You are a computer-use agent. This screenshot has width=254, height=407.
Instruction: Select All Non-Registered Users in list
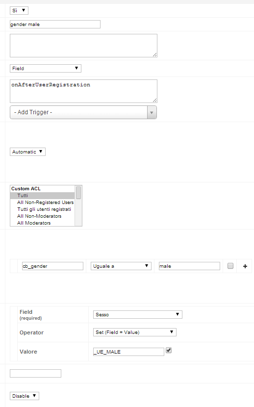coord(42,202)
